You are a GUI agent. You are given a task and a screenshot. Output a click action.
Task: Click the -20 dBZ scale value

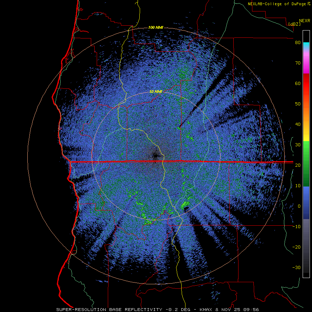pyautogui.click(x=296, y=247)
